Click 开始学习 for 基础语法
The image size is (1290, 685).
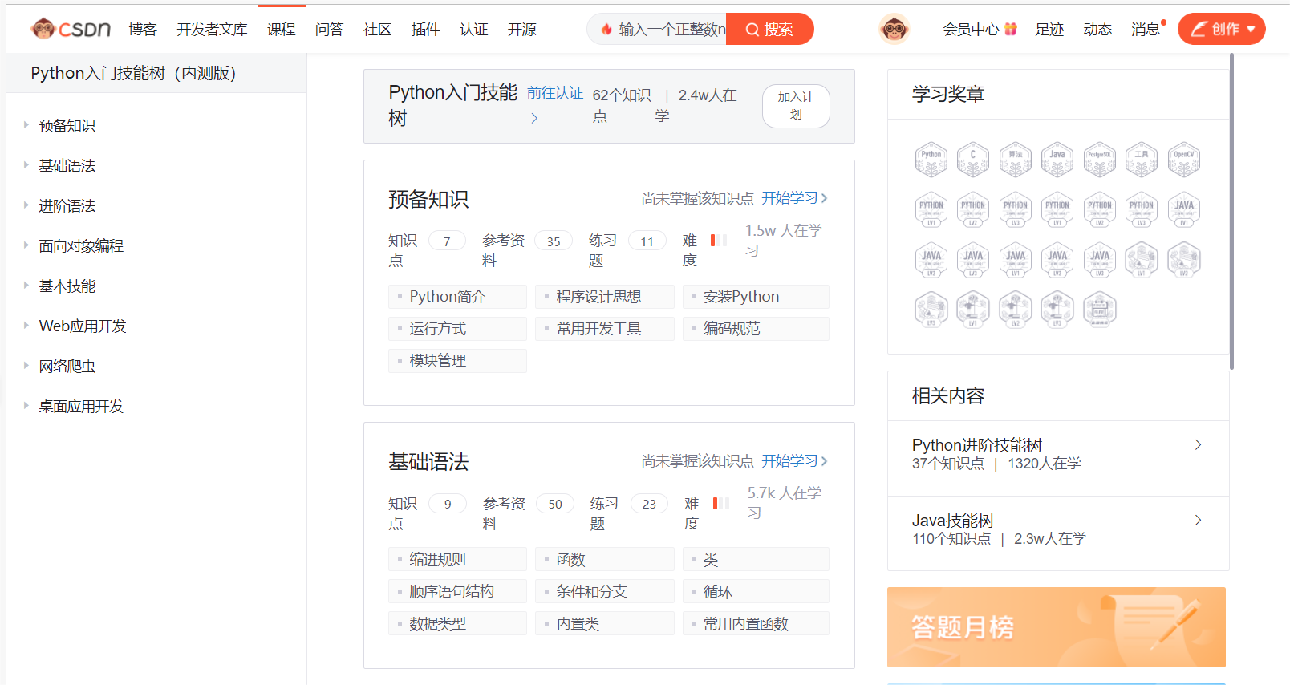tap(794, 461)
